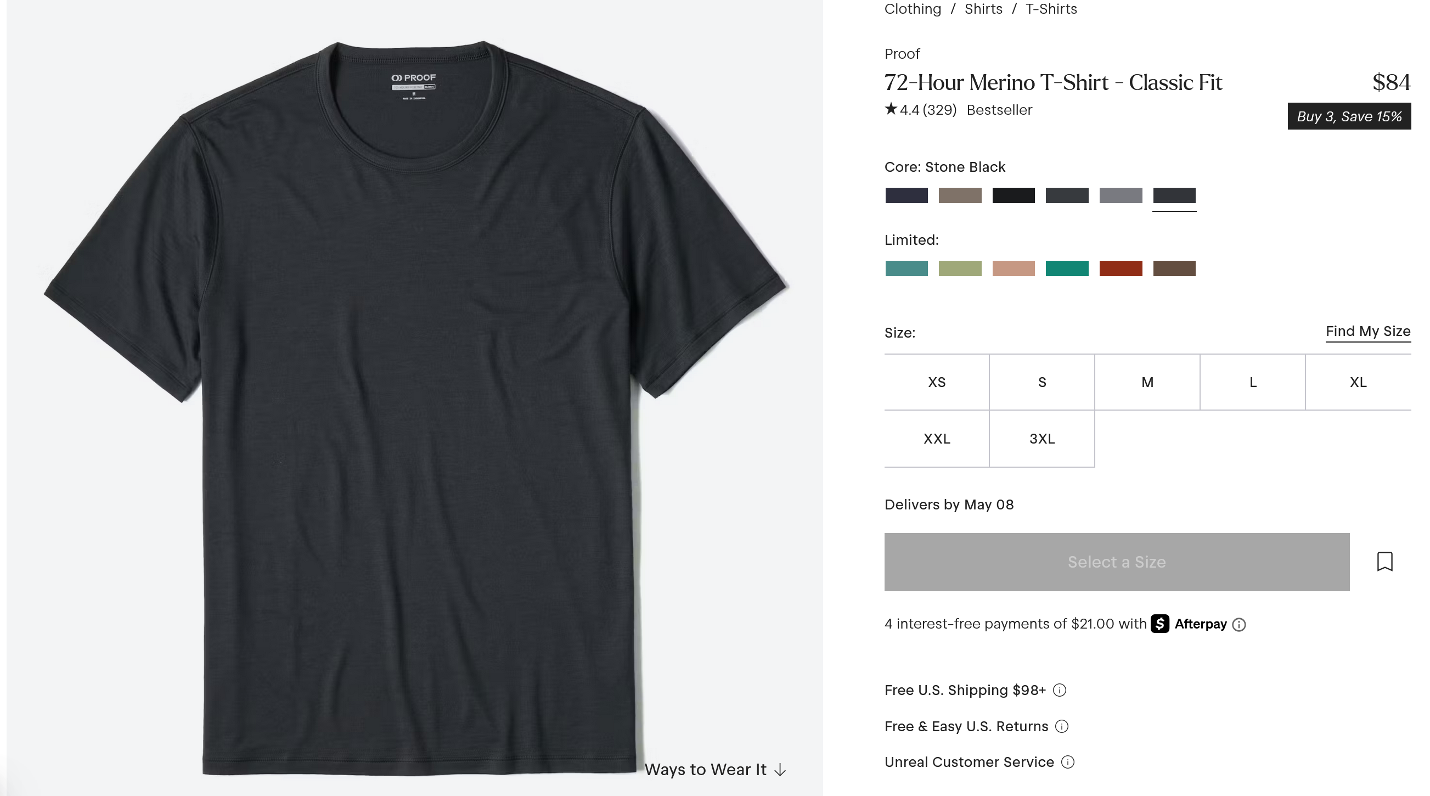Choose the red limited color swatch
This screenshot has width=1430, height=796.
click(x=1121, y=268)
